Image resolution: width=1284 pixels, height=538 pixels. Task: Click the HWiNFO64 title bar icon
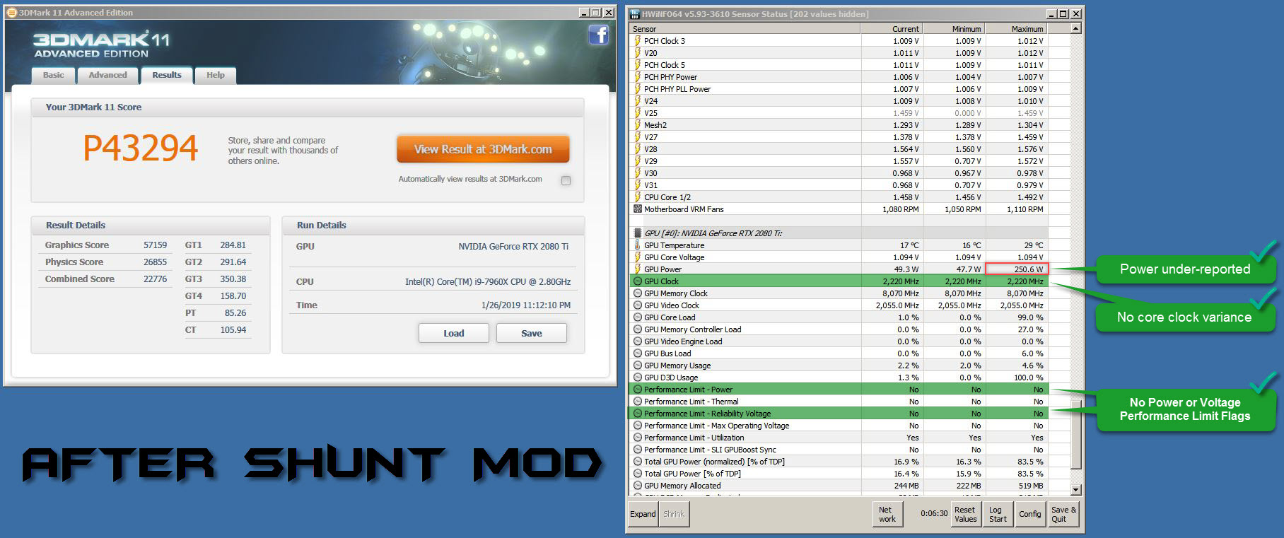click(634, 14)
